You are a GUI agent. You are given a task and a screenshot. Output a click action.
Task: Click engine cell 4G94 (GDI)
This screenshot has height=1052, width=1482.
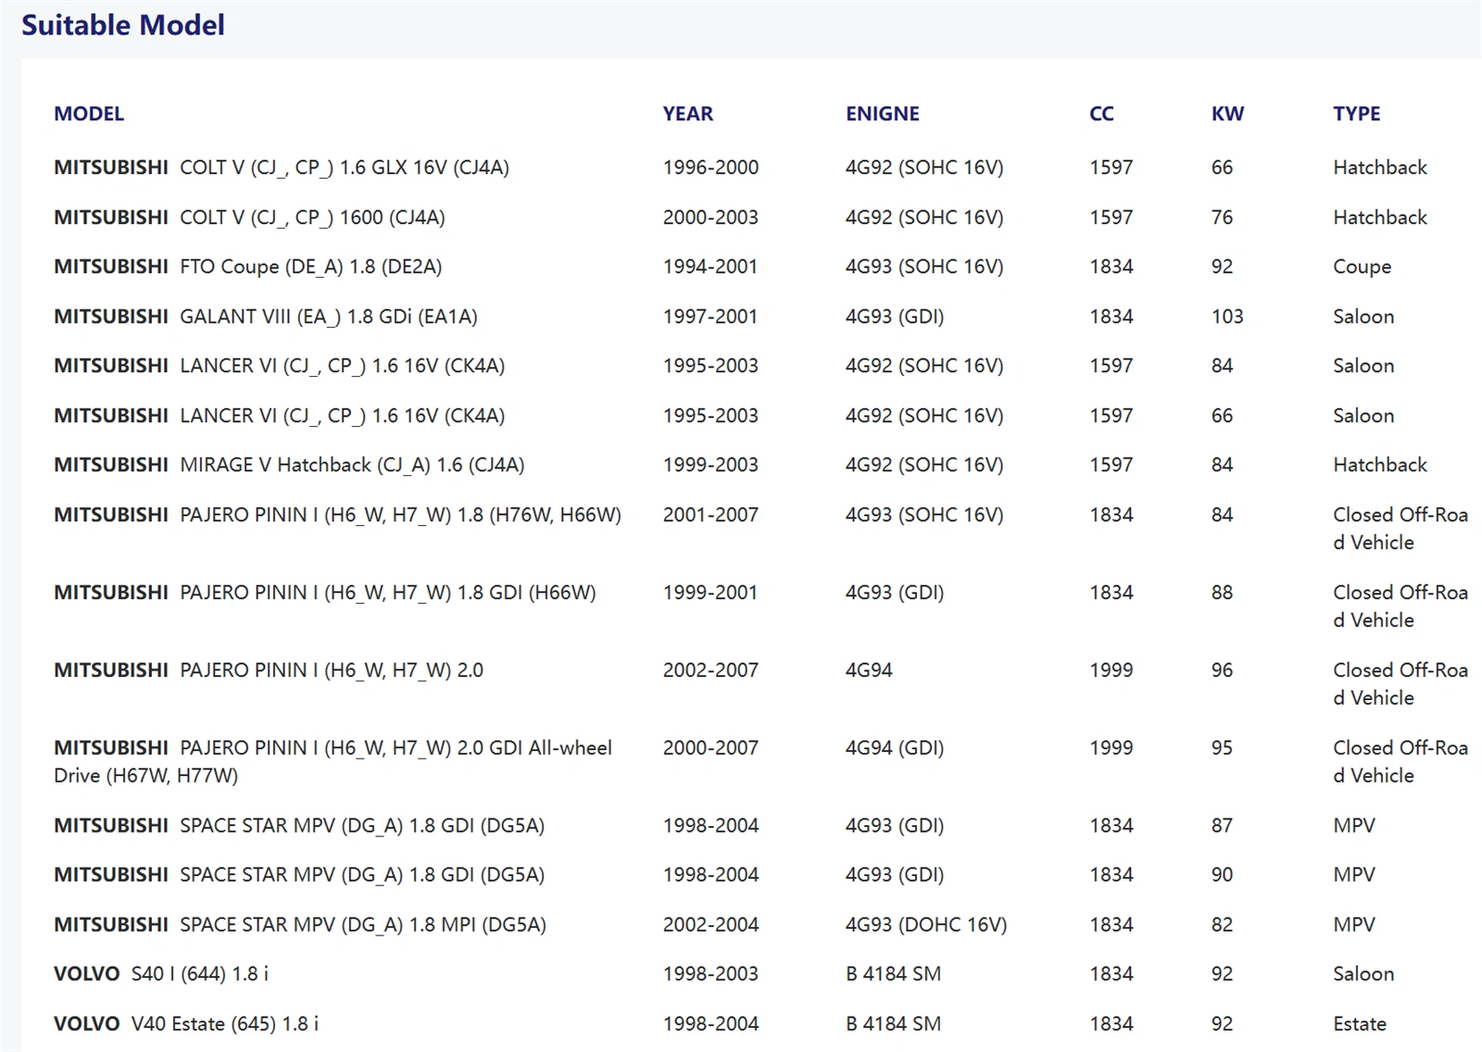pyautogui.click(x=894, y=748)
